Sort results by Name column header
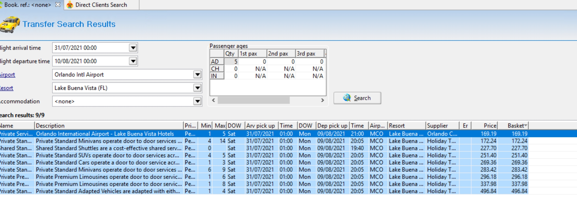Image resolution: width=577 pixels, height=211 pixels. point(17,126)
